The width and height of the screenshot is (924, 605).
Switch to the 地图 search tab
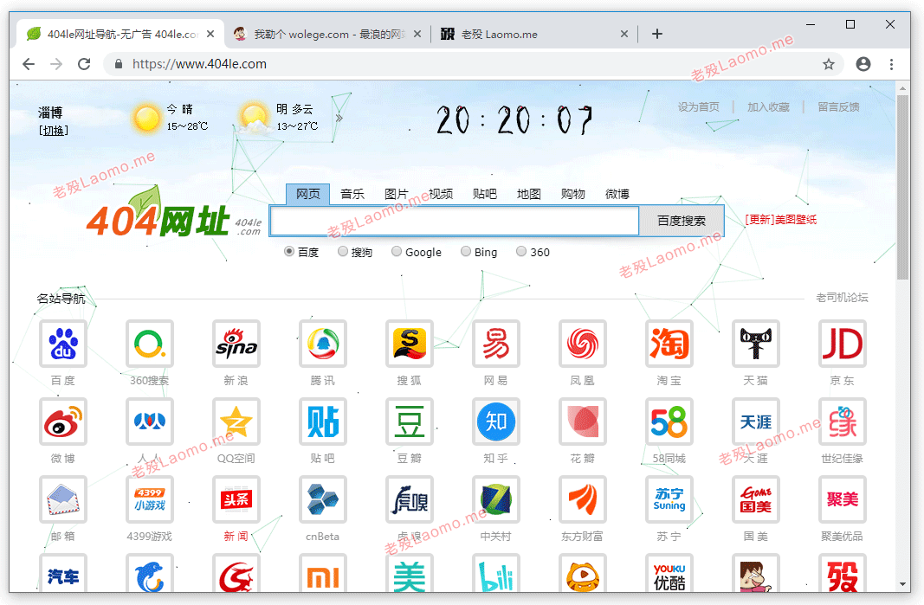click(528, 194)
